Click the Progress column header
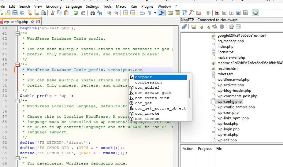 click(205, 149)
